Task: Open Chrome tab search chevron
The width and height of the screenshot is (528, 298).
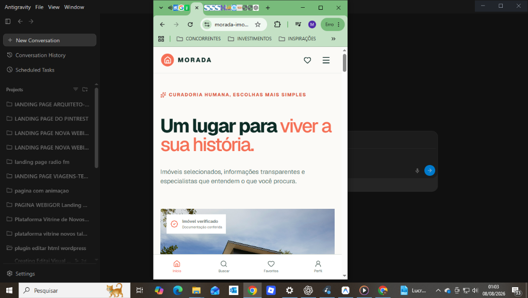Action: point(161,8)
